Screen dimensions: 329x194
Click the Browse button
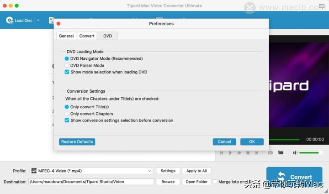168,182
